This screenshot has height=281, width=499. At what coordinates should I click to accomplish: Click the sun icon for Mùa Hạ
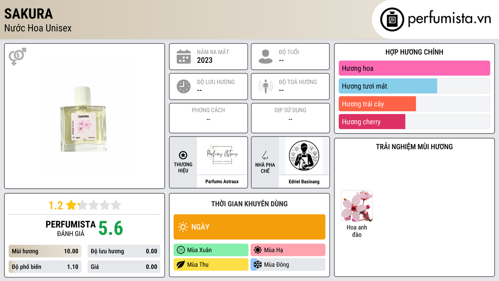click(x=258, y=250)
